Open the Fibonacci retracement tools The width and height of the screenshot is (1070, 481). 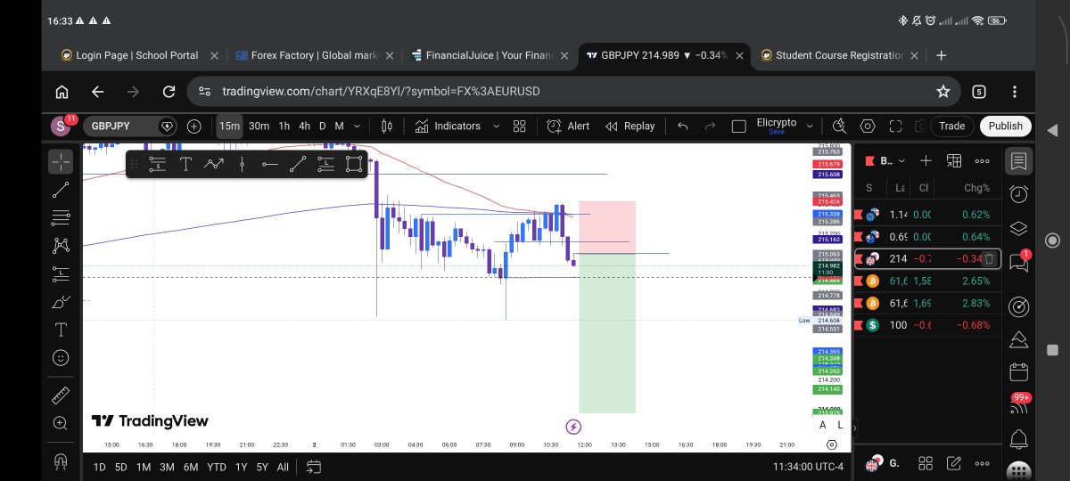click(61, 217)
